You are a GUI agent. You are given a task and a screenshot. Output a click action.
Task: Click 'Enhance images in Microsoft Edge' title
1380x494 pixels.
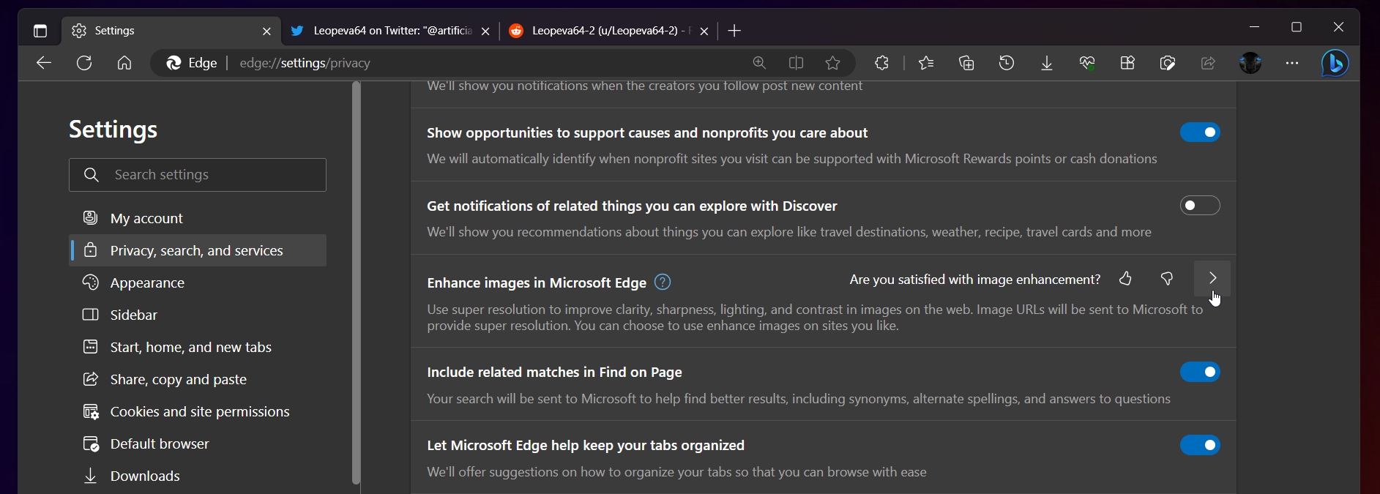pos(537,282)
